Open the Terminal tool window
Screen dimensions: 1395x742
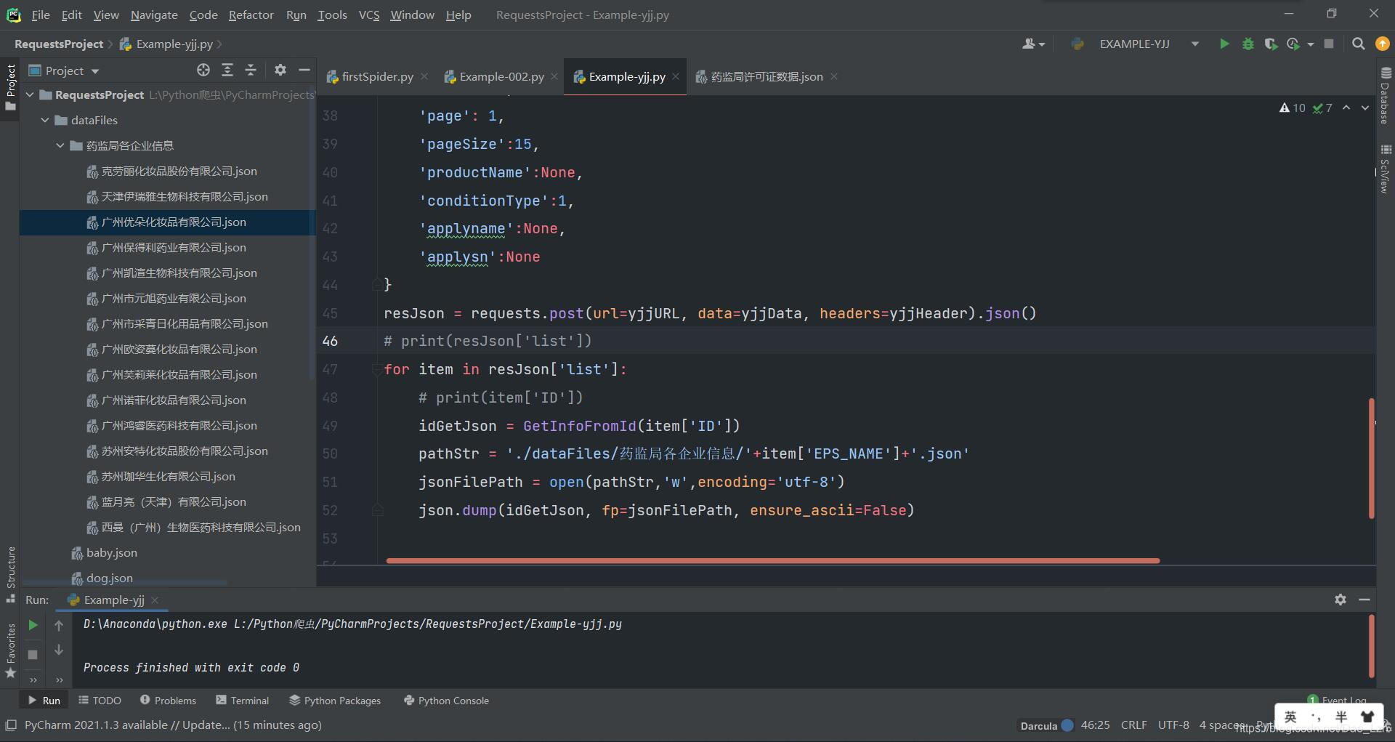[243, 701]
